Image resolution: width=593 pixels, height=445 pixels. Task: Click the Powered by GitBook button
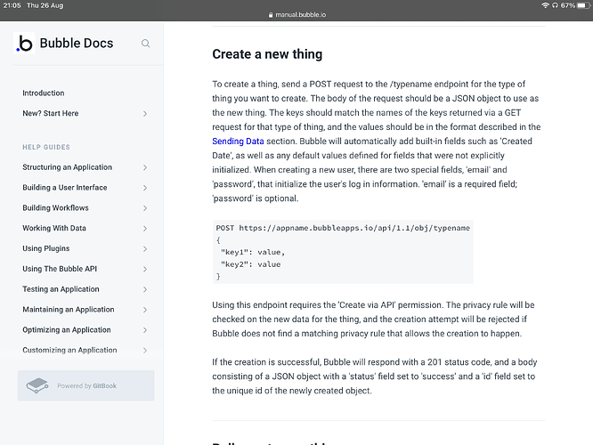click(85, 385)
